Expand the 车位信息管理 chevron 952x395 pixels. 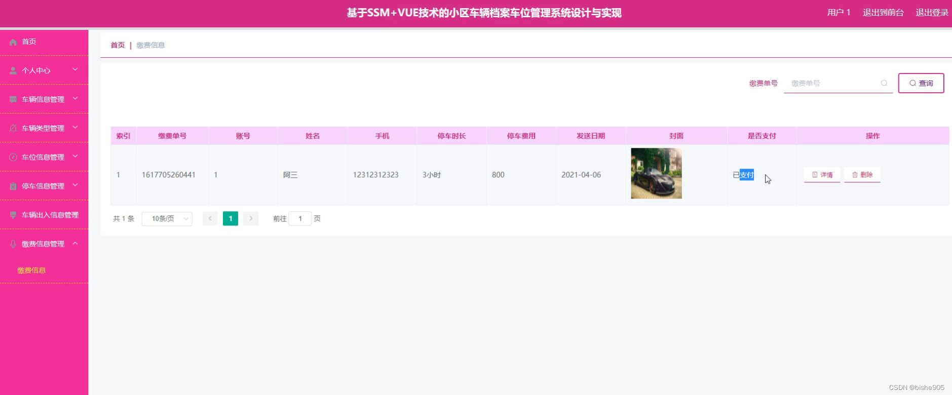point(75,156)
